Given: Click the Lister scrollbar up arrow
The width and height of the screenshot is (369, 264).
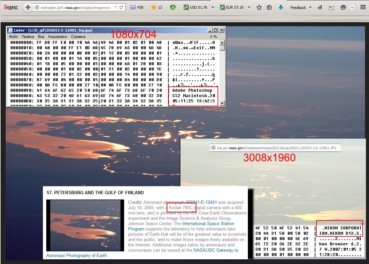Looking at the screenshot, I should click(x=222, y=43).
